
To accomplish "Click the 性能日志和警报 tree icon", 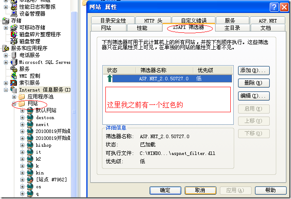I will [x=14, y=7].
